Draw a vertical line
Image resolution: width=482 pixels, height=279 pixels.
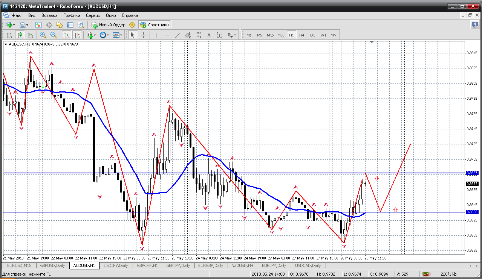click(156, 35)
